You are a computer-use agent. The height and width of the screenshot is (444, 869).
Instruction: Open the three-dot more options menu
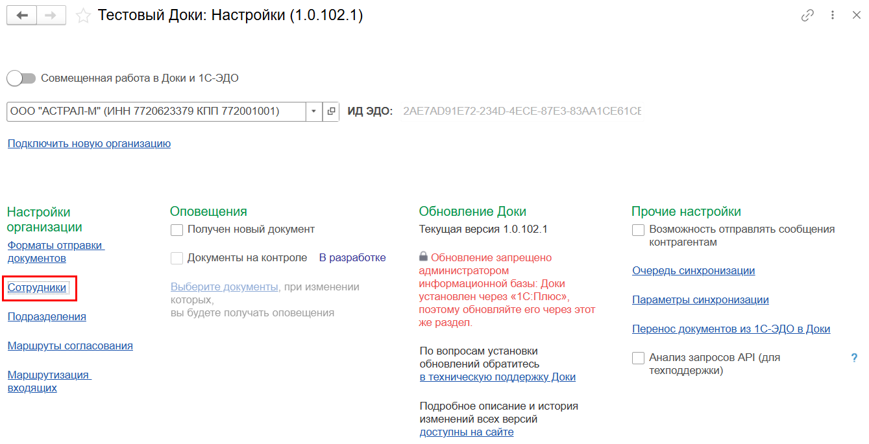pos(833,16)
